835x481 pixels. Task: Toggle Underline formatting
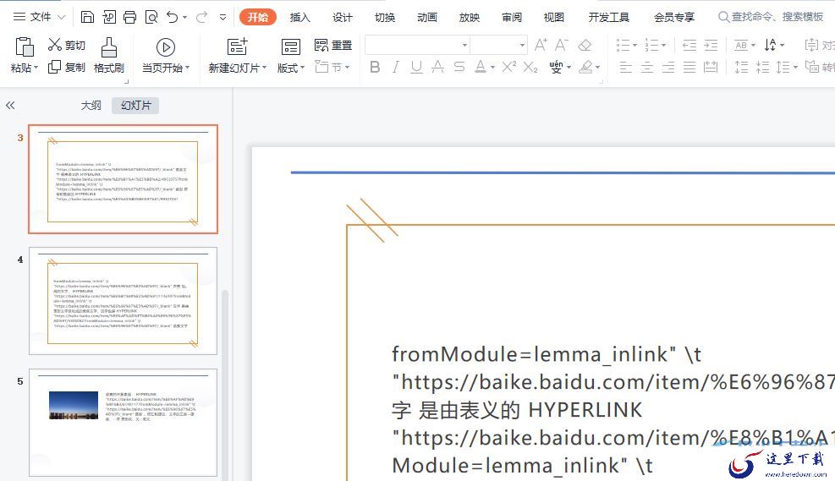[x=416, y=67]
